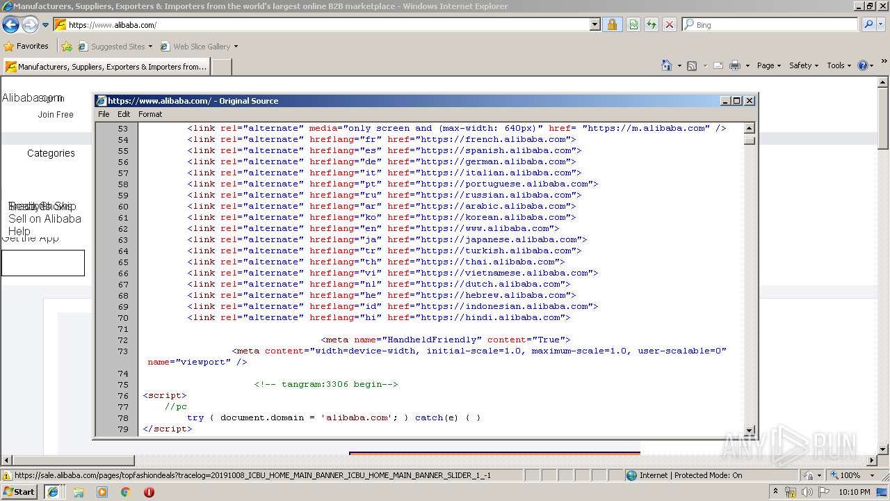Click Sell on Alibaba link
Screen dimensions: 890x501
click(x=44, y=218)
